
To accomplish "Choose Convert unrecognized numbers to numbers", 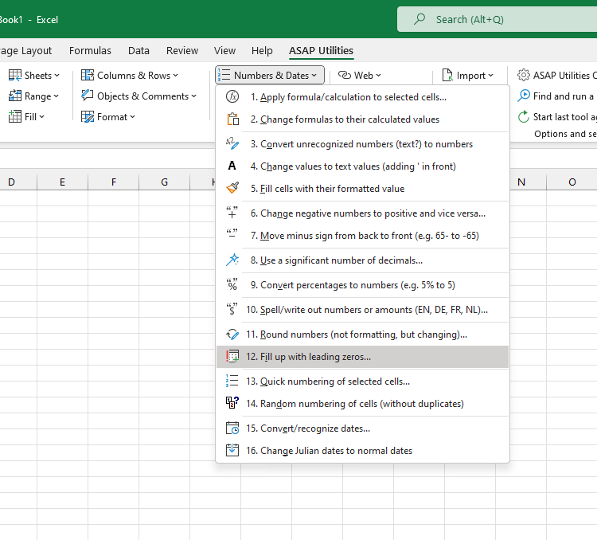I will 362,144.
